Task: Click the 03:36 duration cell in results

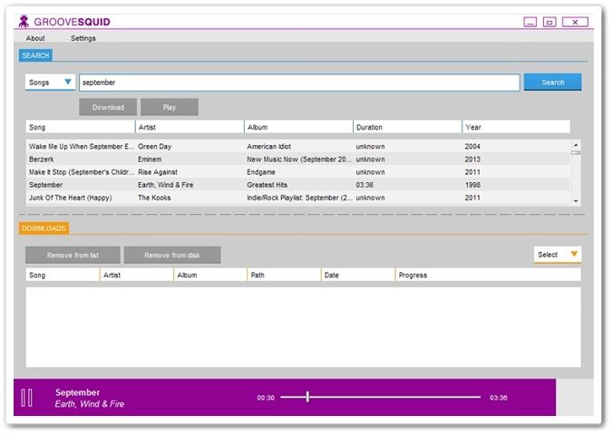Action: [x=365, y=185]
